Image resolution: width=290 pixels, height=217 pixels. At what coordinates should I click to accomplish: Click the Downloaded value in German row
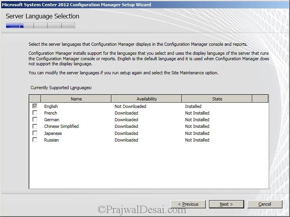(x=126, y=120)
